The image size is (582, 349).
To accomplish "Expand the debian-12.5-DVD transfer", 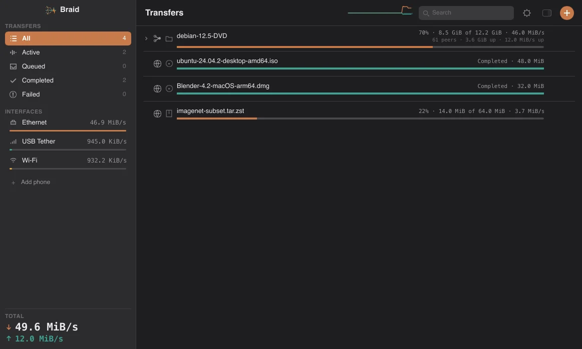I will [x=146, y=38].
